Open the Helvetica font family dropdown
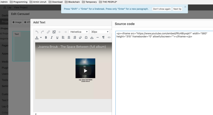This screenshot has height=115, width=213. point(79,32)
